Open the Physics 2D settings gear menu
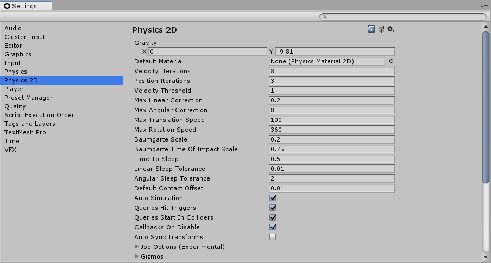The image size is (491, 263). [391, 29]
